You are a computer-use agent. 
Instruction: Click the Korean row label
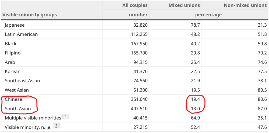[13, 71]
